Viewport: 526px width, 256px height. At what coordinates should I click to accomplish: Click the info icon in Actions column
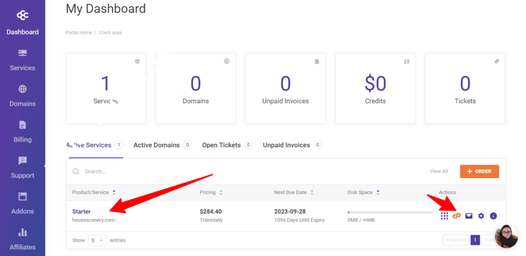tap(494, 216)
